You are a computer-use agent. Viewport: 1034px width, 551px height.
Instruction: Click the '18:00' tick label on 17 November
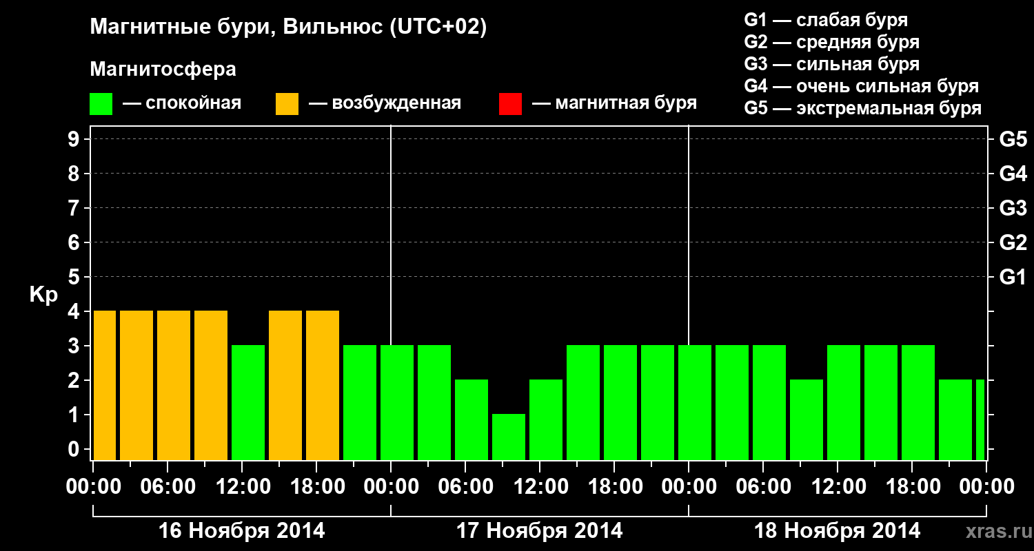614,486
